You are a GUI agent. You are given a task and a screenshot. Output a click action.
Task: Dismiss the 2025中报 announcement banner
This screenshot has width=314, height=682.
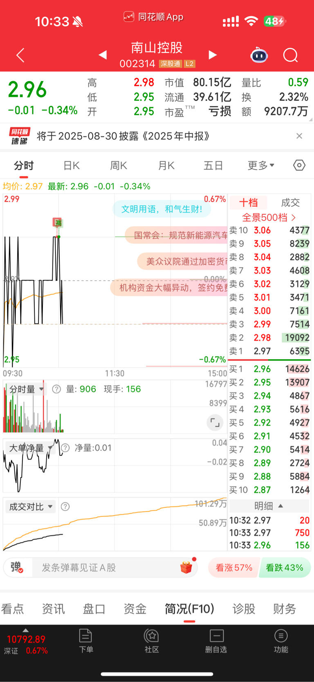point(299,136)
